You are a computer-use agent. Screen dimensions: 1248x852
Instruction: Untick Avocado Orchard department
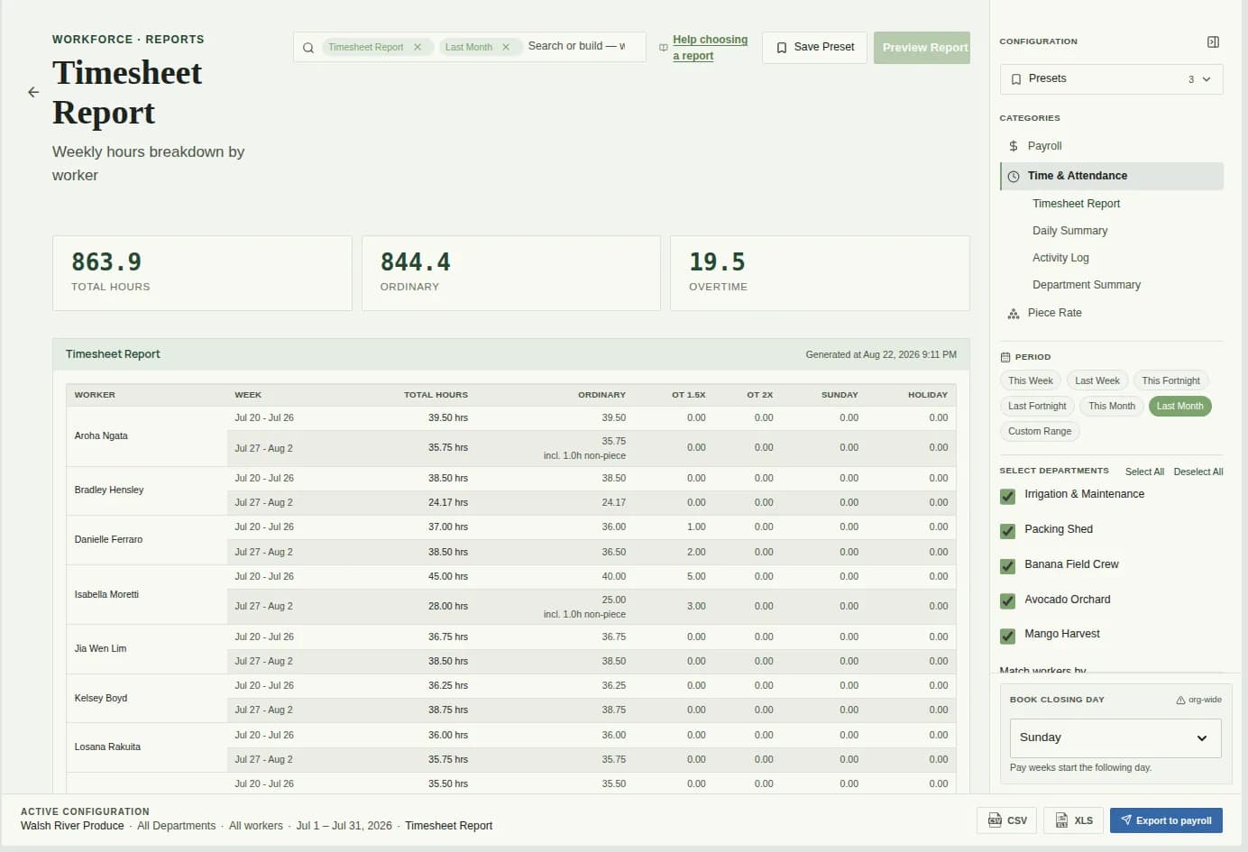[x=1008, y=602]
